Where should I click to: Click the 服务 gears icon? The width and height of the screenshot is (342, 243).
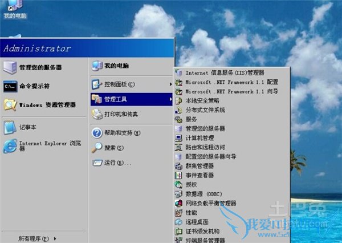178,119
